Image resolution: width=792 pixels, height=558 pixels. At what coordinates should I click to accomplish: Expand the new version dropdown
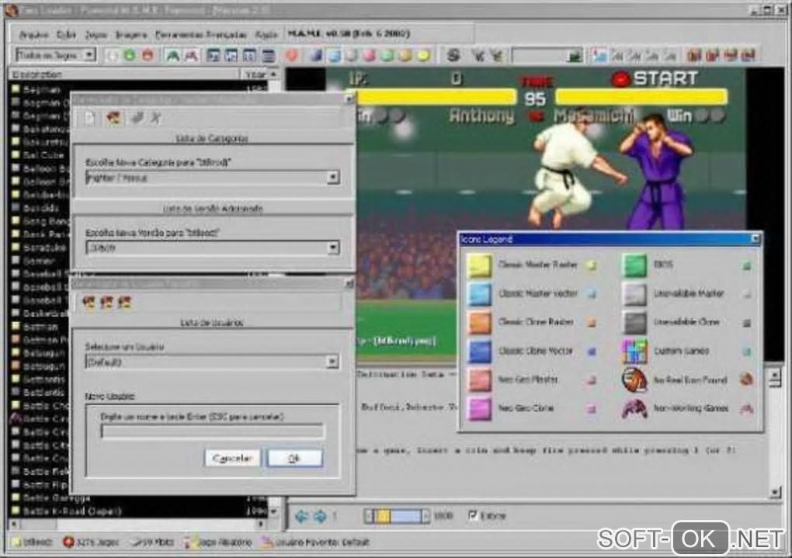[332, 248]
